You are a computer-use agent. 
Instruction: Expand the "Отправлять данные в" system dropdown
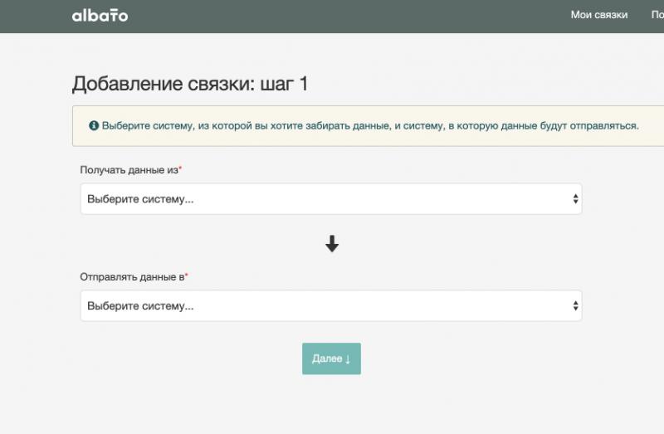click(x=330, y=305)
